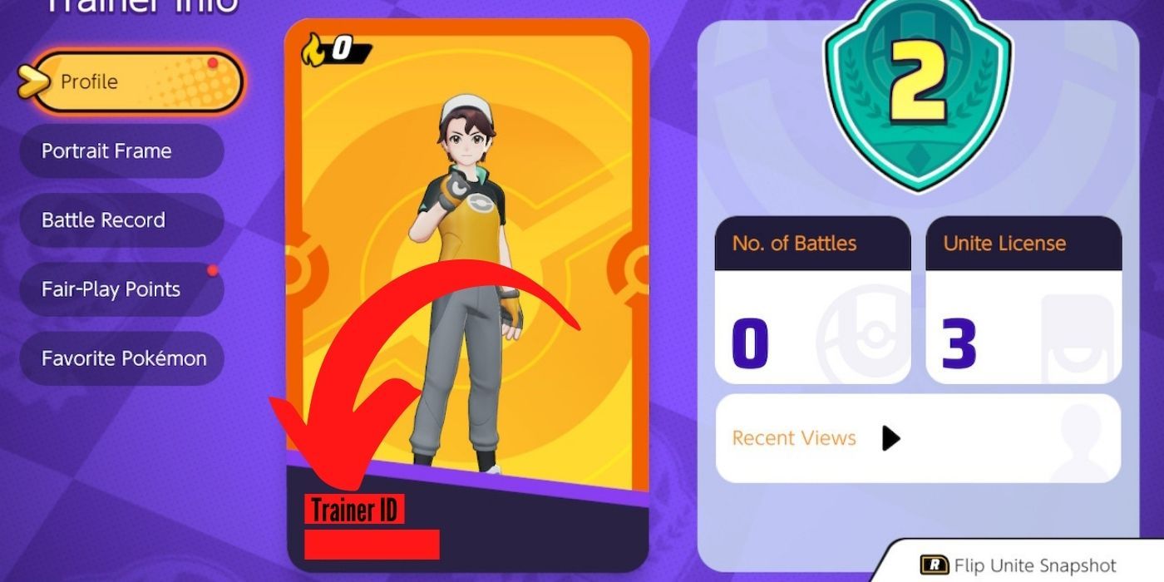Screen dimensions: 1164x582
Task: Click the Trainer ID label
Action: point(355,510)
